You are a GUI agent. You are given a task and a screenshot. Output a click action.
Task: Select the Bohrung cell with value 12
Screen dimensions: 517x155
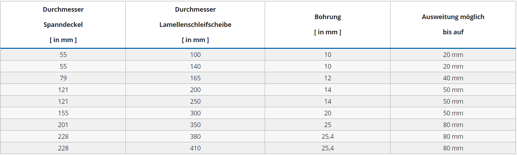click(328, 78)
